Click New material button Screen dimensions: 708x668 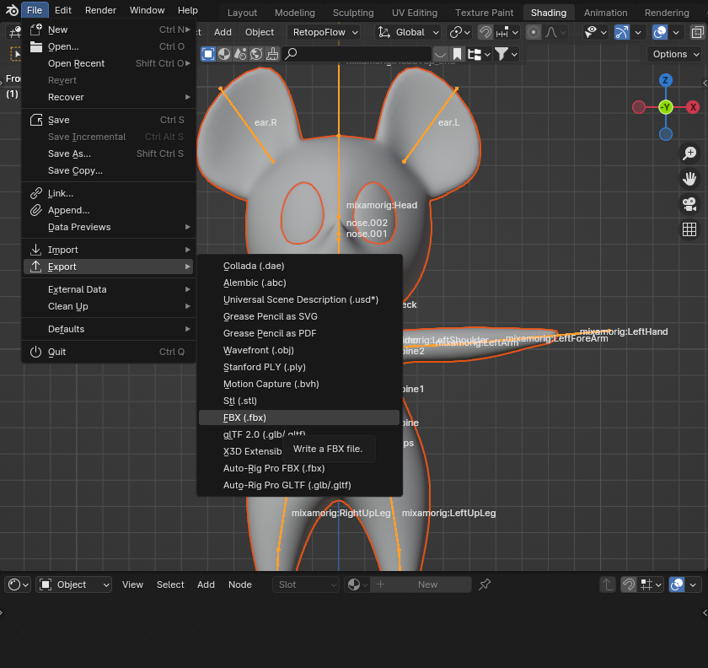tap(421, 584)
